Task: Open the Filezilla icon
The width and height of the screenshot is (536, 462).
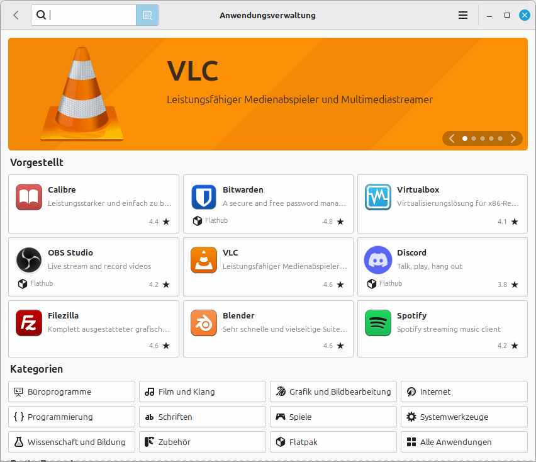Action: (29, 323)
